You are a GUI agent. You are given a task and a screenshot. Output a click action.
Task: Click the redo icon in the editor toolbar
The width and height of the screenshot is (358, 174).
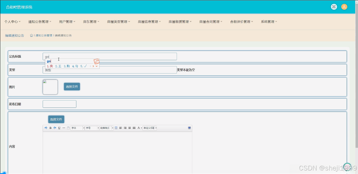click(x=55, y=128)
